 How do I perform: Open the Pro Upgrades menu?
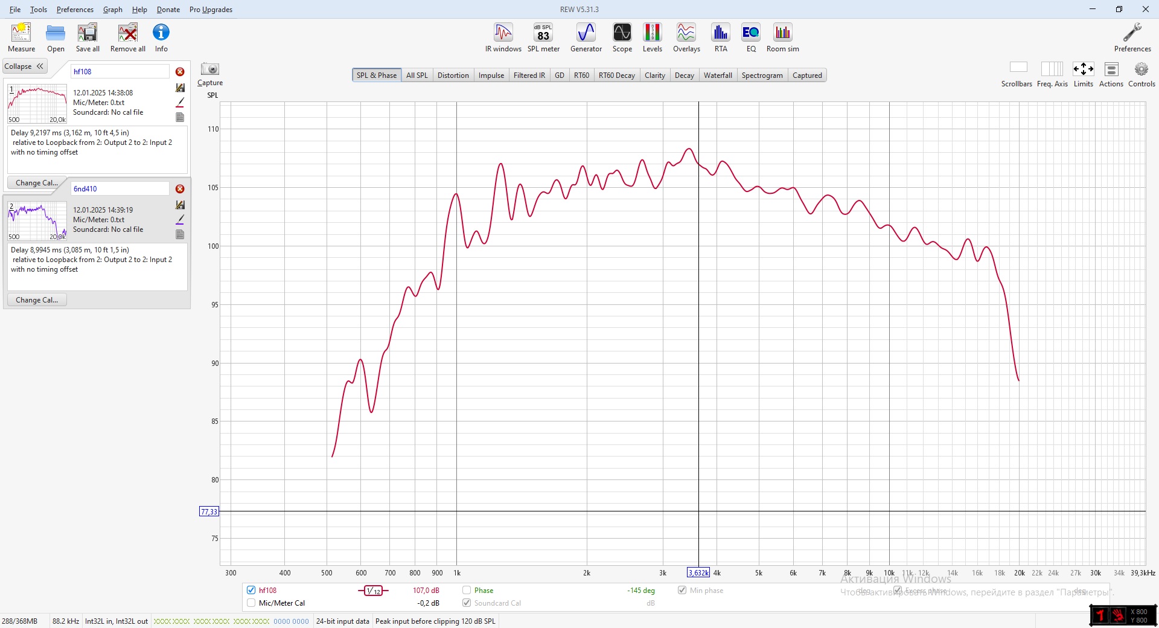tap(211, 10)
